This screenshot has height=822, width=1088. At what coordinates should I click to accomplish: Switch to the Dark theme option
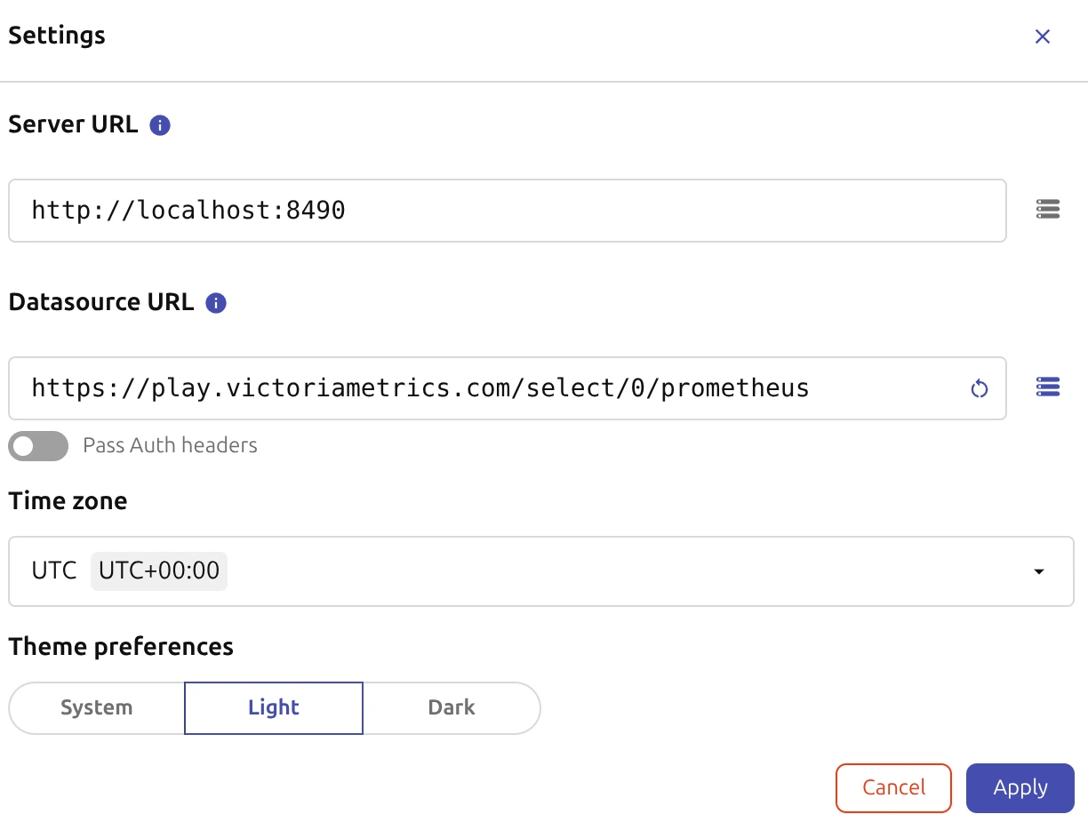pyautogui.click(x=452, y=708)
